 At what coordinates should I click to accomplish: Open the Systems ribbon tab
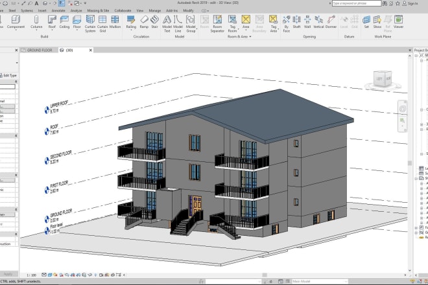27,10
